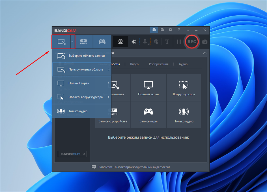Expand the Полный экран submenu arrow
Image resolution: width=267 pixels, height=192 pixels.
(x=109, y=83)
